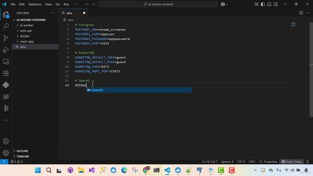Open the tree-shaped icon view in activity bar
Viewport: 313px width, 176px height.
coord(6,109)
